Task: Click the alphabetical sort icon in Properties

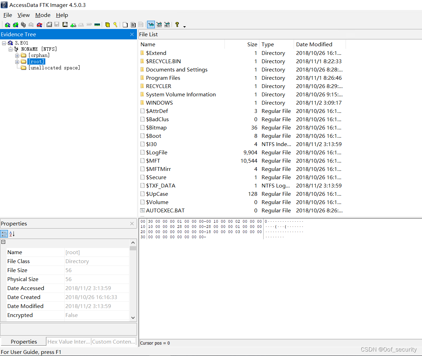Action: coord(12,234)
